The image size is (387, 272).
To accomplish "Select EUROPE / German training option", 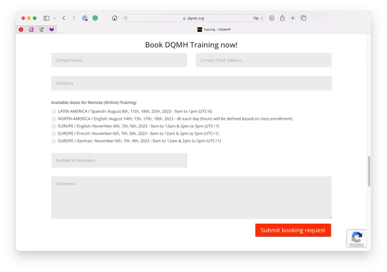I will (53, 141).
